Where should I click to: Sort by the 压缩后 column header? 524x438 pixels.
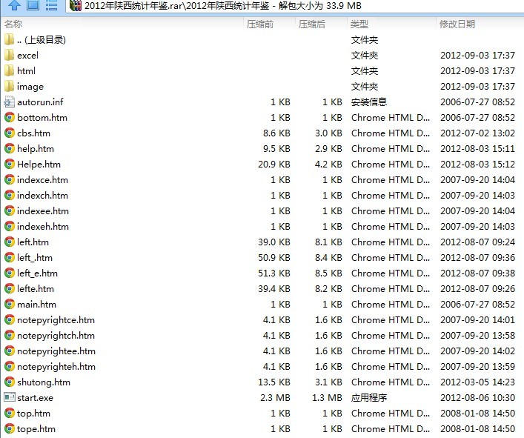pyautogui.click(x=312, y=24)
